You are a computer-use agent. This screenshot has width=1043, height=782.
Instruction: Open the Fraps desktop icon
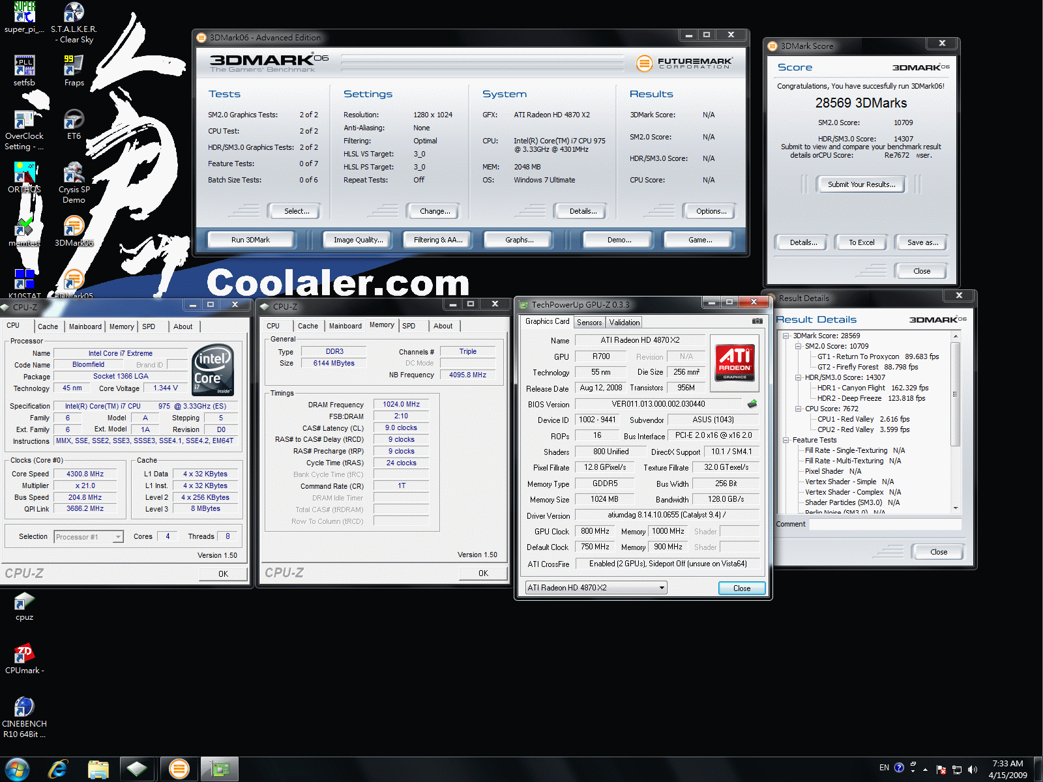[74, 70]
